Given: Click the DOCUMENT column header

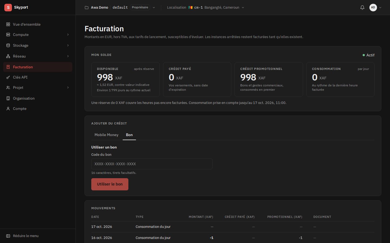Looking at the screenshot, I should [x=322, y=217].
